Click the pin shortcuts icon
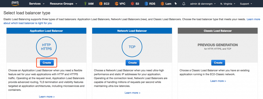The image size is (263, 99). tap(176, 4)
